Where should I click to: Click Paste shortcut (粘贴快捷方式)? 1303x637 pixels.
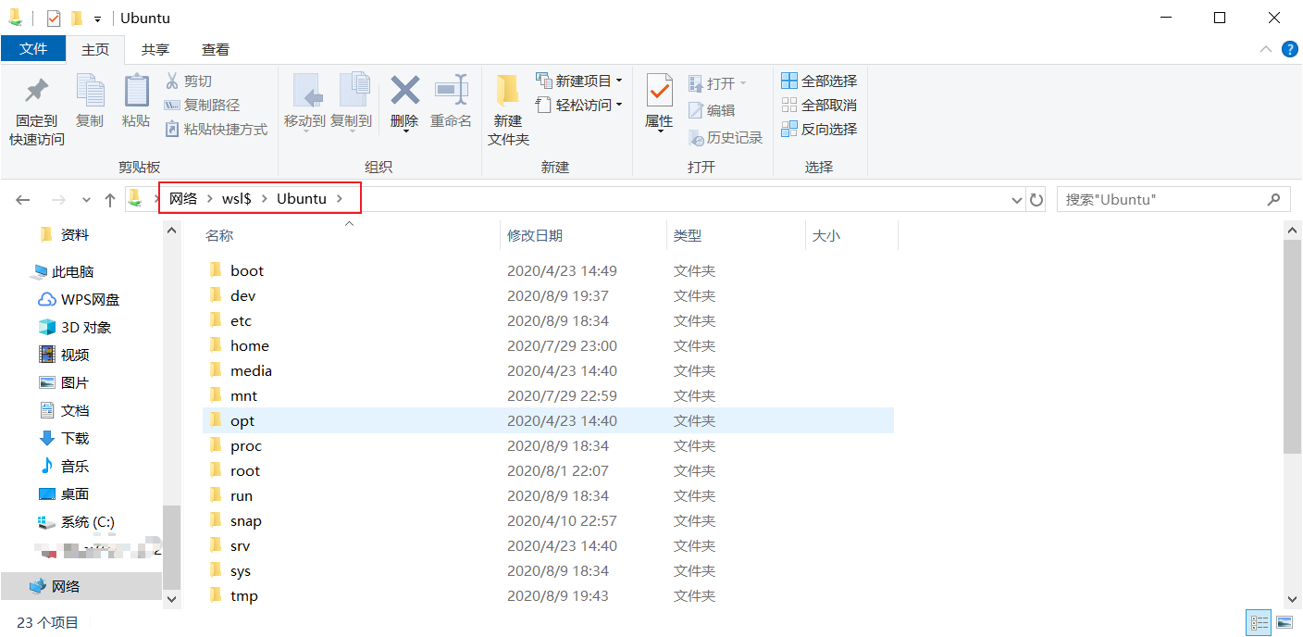(216, 130)
